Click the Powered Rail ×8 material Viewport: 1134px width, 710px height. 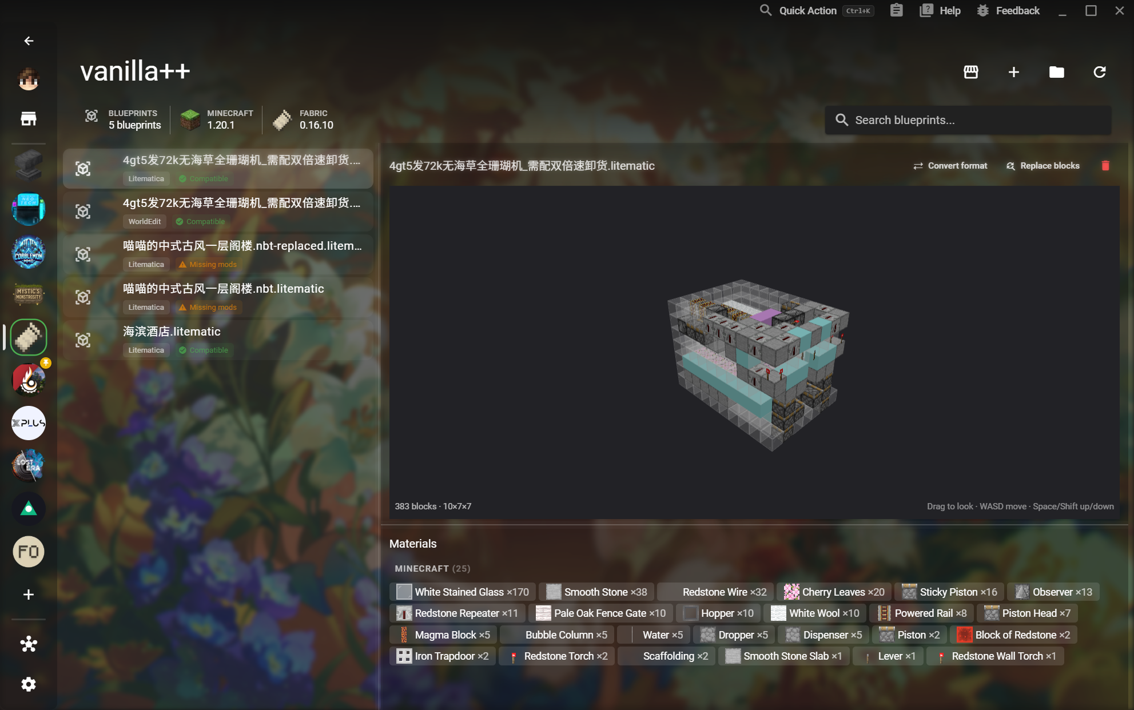click(x=921, y=613)
